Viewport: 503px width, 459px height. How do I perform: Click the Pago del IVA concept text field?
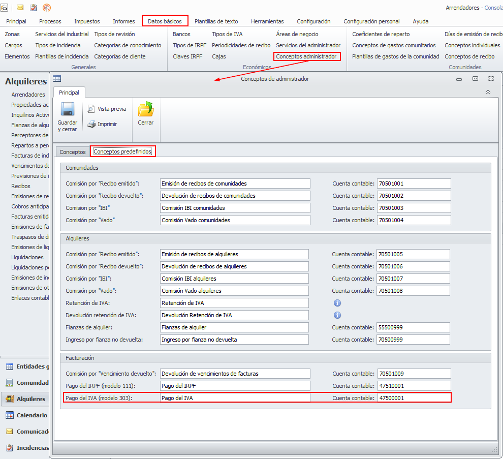[235, 398]
